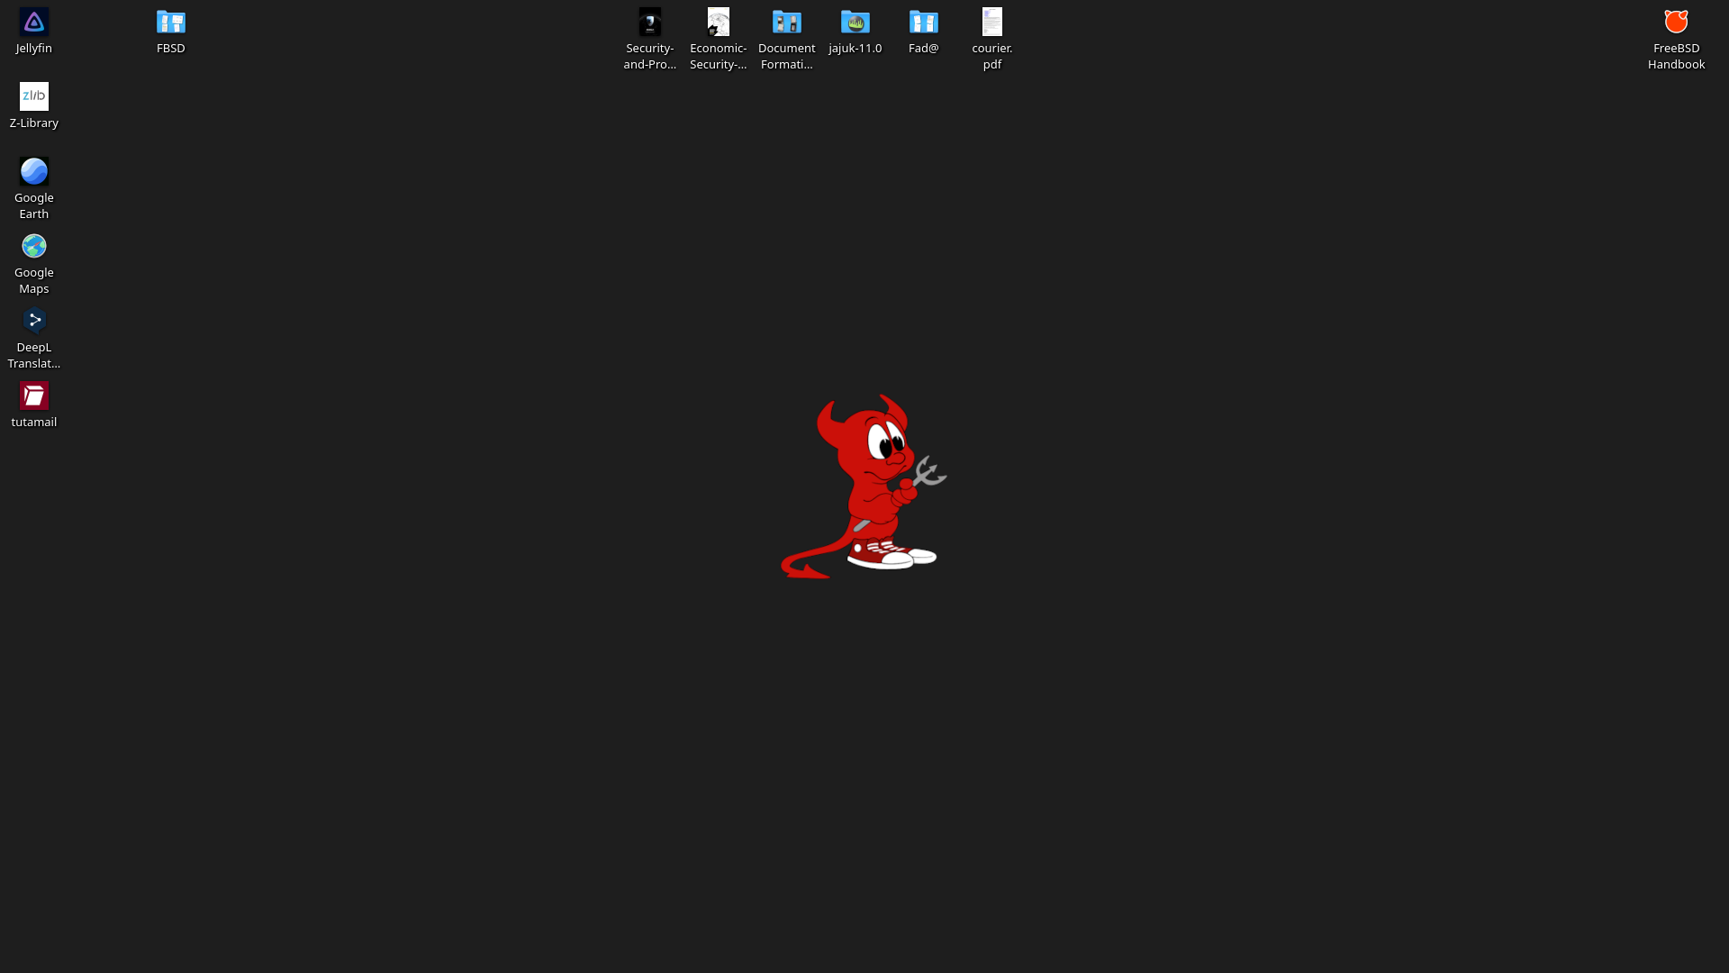Click the 'courier.pdf' file name label

coord(991,56)
